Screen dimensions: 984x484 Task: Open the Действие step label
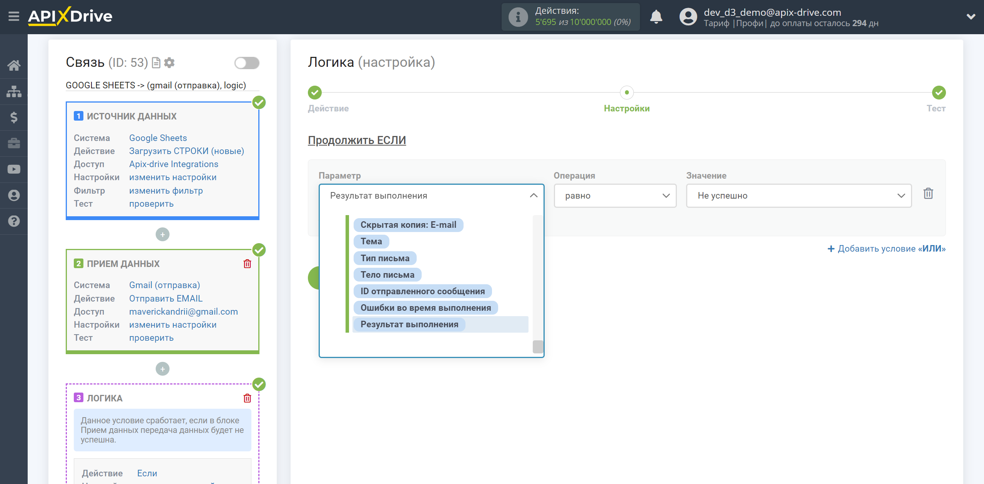click(x=328, y=109)
